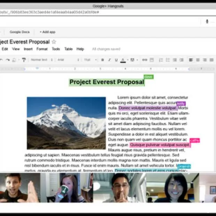The width and height of the screenshot is (216, 216).
Task: Click the first-line indent marker on ruler
Action: [37, 68]
